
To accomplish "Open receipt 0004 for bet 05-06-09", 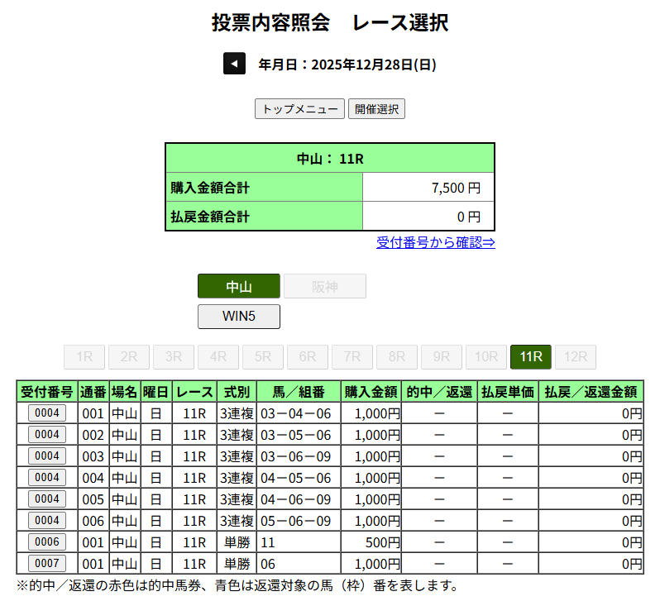I will point(47,520).
